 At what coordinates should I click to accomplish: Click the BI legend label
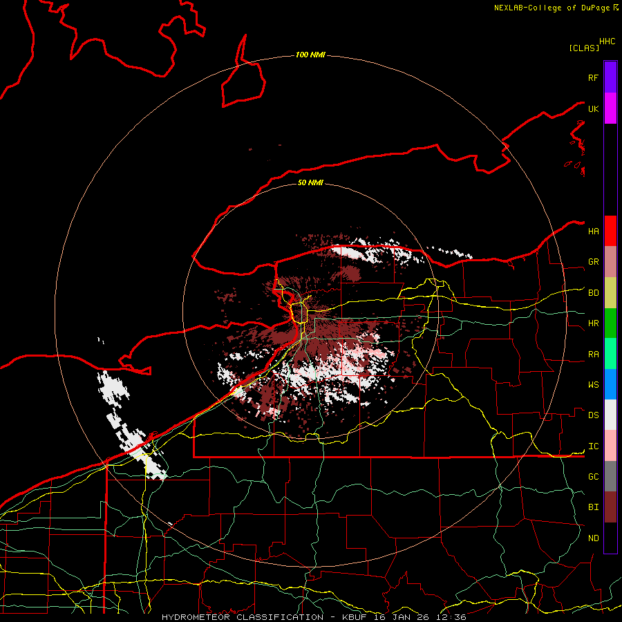click(593, 507)
